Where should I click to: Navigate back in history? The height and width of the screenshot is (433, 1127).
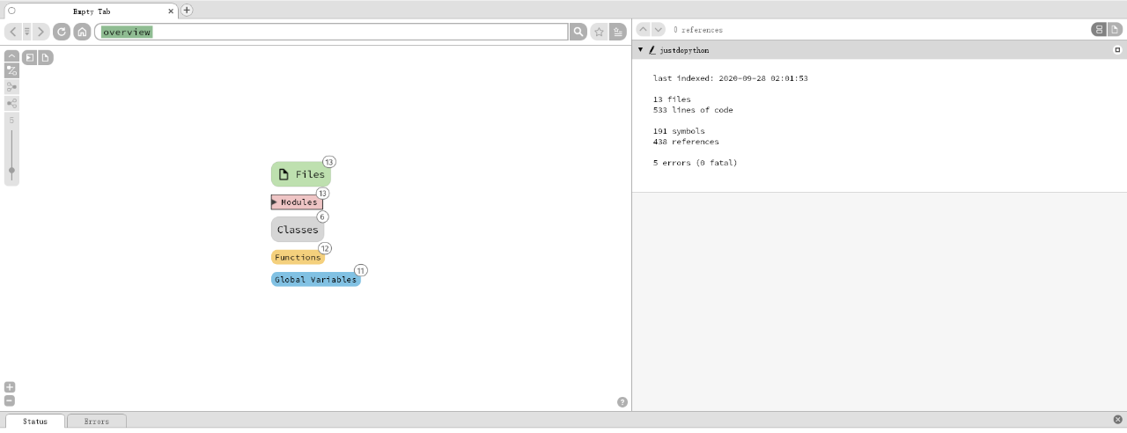[x=13, y=32]
